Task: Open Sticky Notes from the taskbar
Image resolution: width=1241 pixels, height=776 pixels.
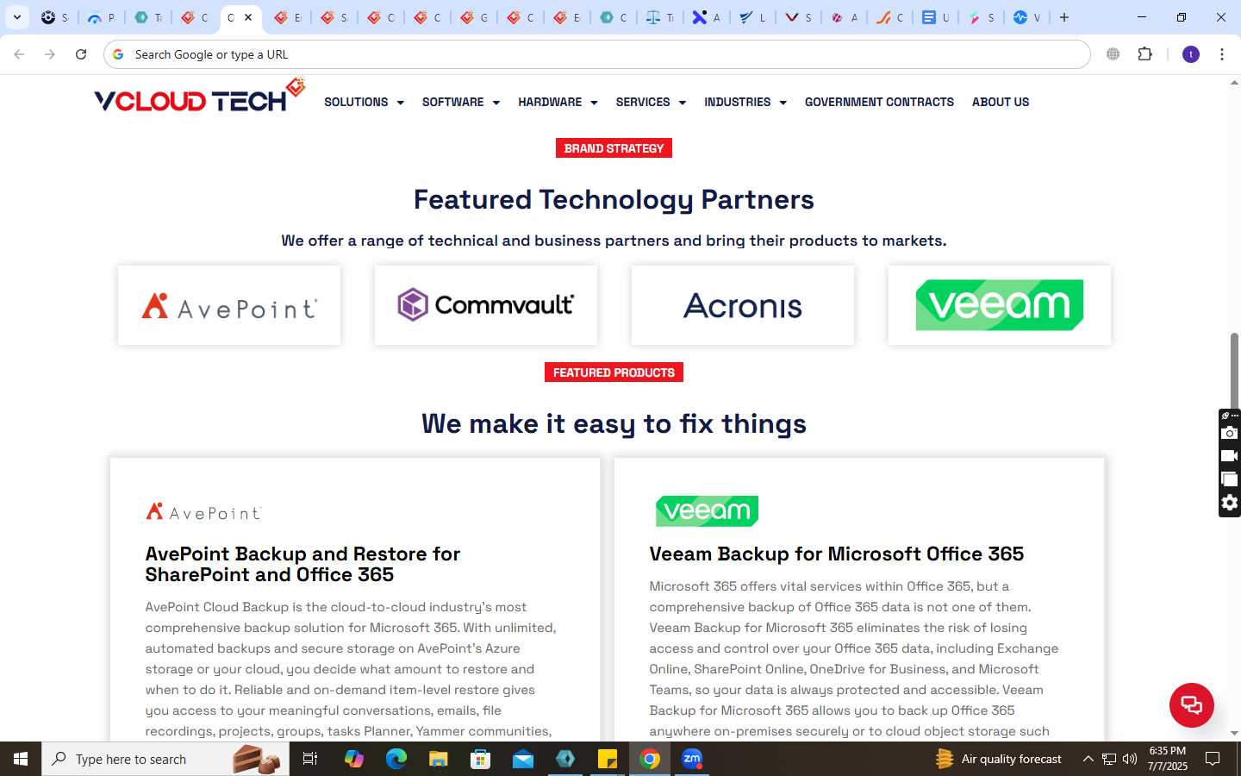Action: 608,759
